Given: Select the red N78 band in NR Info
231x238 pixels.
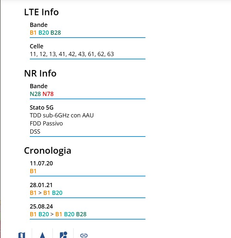Looking at the screenshot, I should point(48,94).
